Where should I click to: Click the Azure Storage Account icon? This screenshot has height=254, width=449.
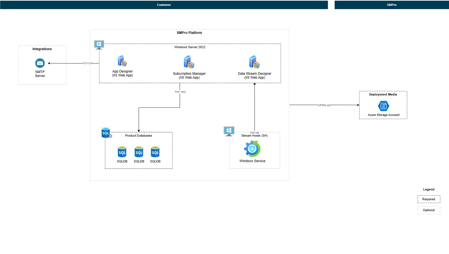click(x=383, y=106)
